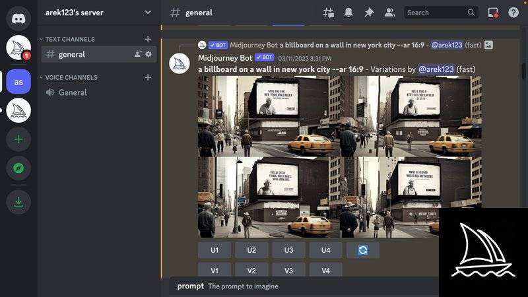Click Midjourney Bot avatar on message
The image size is (528, 297).
click(179, 63)
